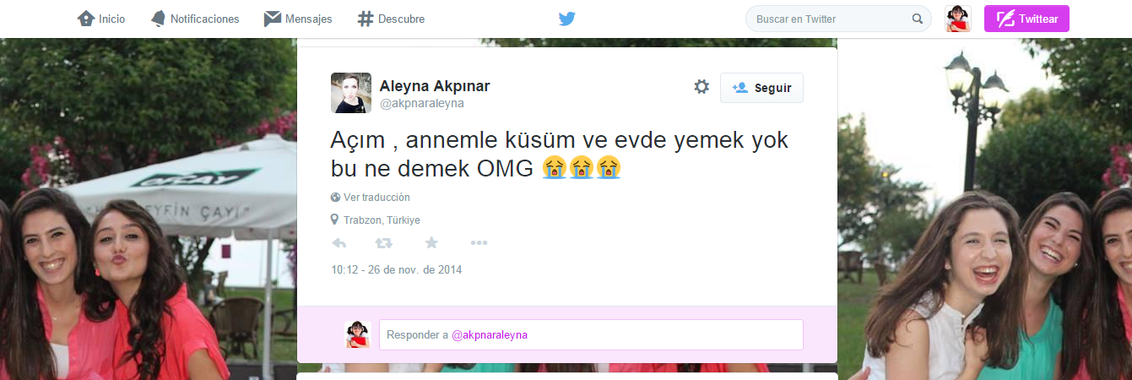
Task: Open Notificaciones bell icon
Action: 158,19
